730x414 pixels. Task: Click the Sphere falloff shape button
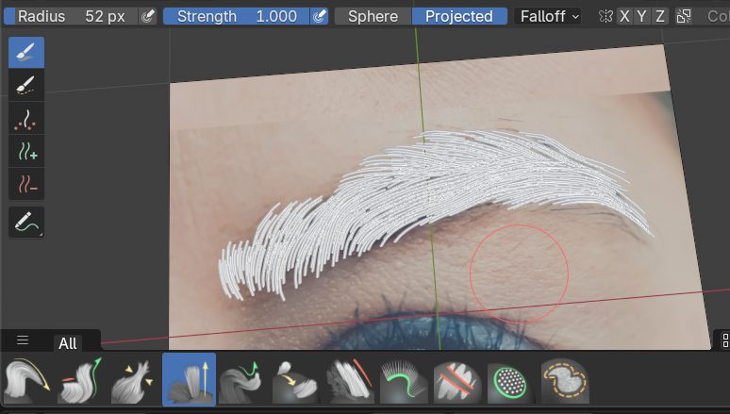(373, 16)
